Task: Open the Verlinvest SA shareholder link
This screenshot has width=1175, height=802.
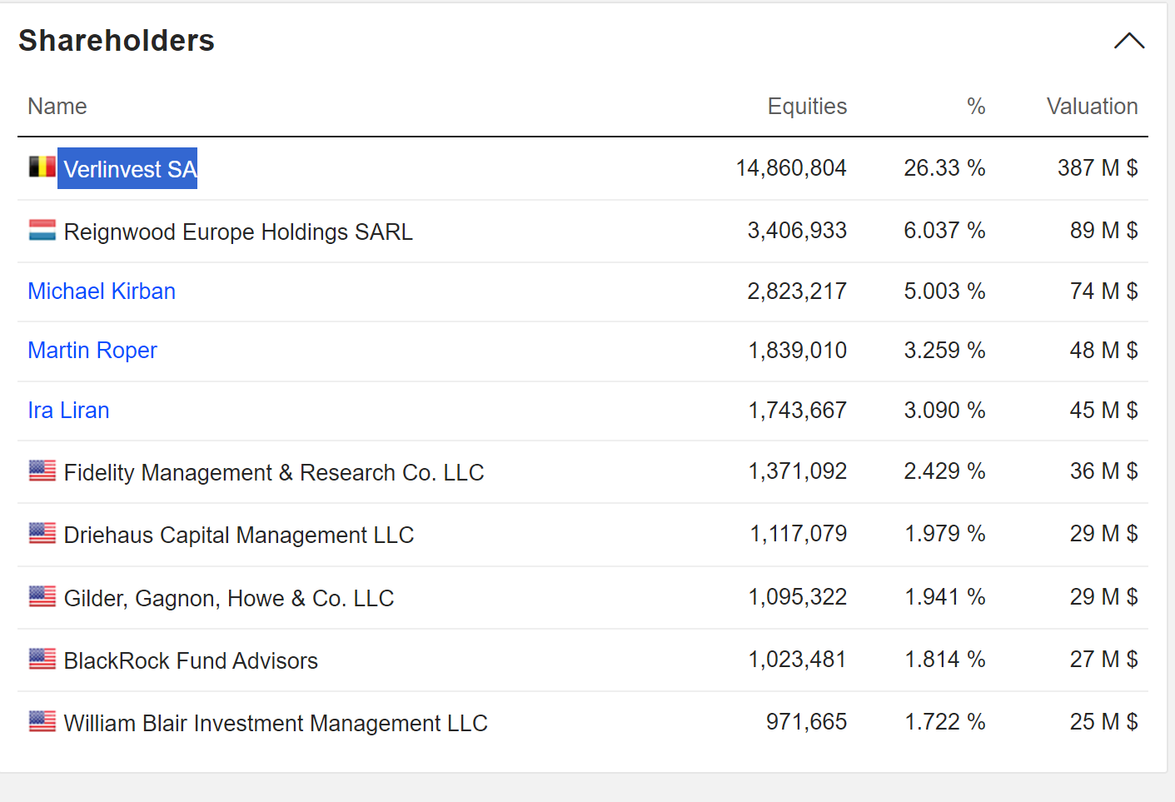Action: pyautogui.click(x=130, y=169)
